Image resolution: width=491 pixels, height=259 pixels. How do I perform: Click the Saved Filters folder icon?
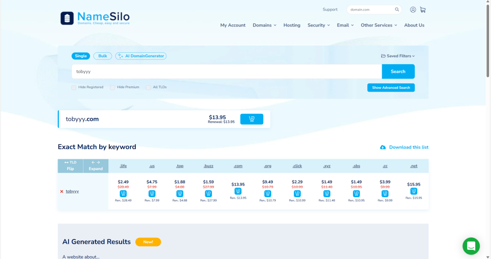[383, 56]
